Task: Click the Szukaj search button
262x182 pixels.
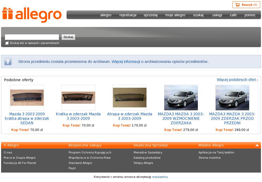Action: pyautogui.click(x=68, y=37)
